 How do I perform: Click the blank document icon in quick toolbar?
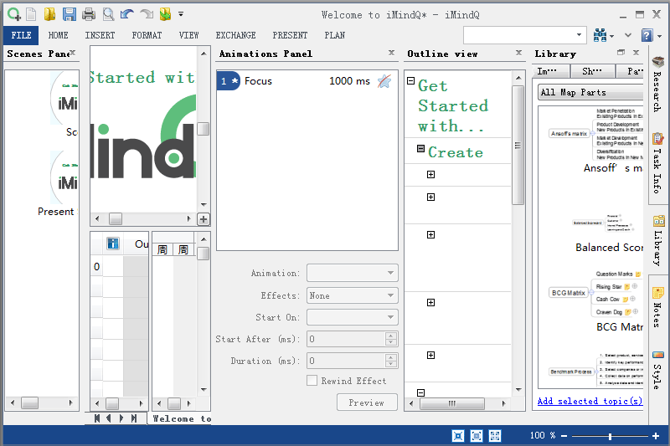[x=31, y=14]
